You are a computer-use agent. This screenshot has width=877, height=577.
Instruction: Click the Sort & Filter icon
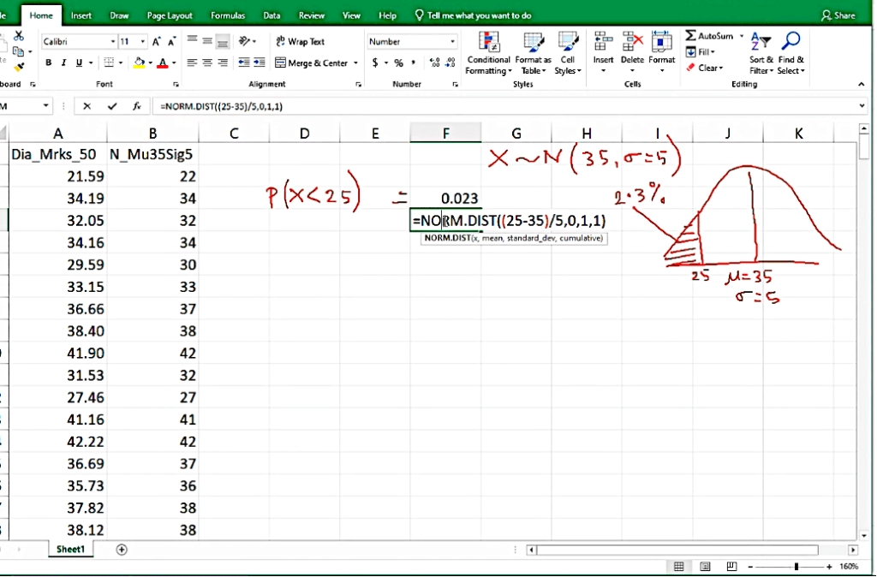pyautogui.click(x=760, y=53)
